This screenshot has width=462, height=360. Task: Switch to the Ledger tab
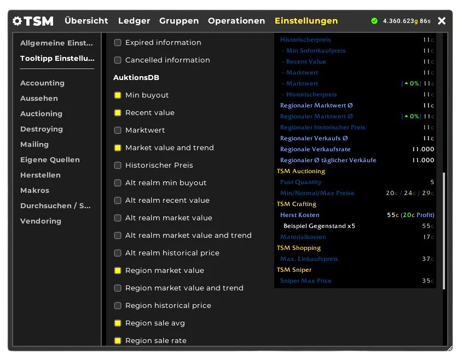(134, 21)
